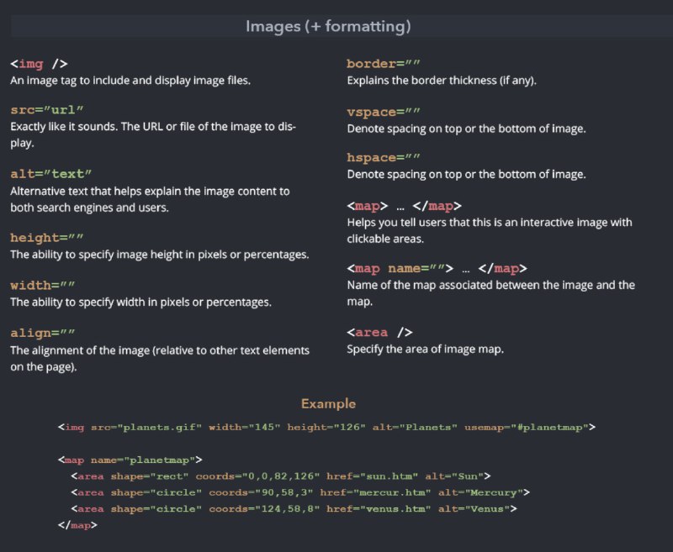Click the closing </map> tag in example
673x552 pixels.
point(77,525)
